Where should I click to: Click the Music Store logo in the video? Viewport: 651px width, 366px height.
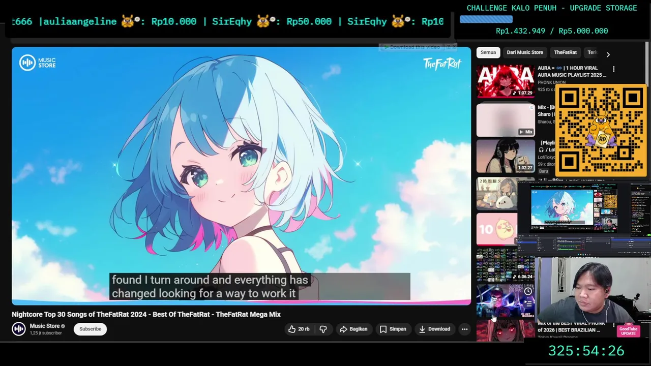[x=37, y=63]
